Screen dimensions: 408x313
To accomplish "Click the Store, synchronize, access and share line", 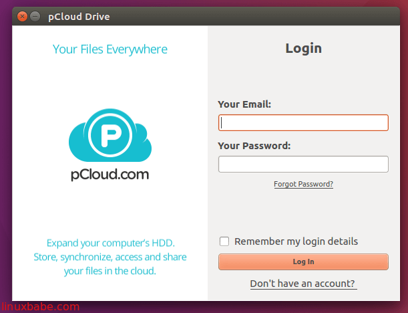I will click(x=110, y=257).
